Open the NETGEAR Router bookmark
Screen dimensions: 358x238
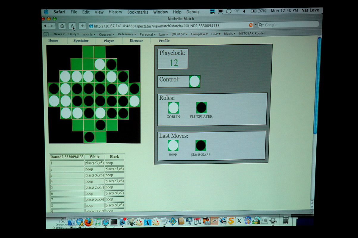click(252, 33)
